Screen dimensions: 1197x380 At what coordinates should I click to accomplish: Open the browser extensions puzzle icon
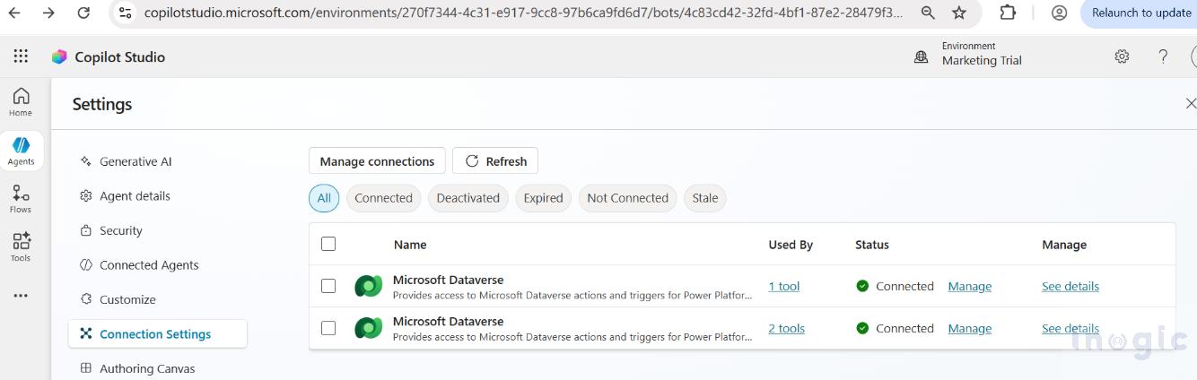coord(1008,13)
